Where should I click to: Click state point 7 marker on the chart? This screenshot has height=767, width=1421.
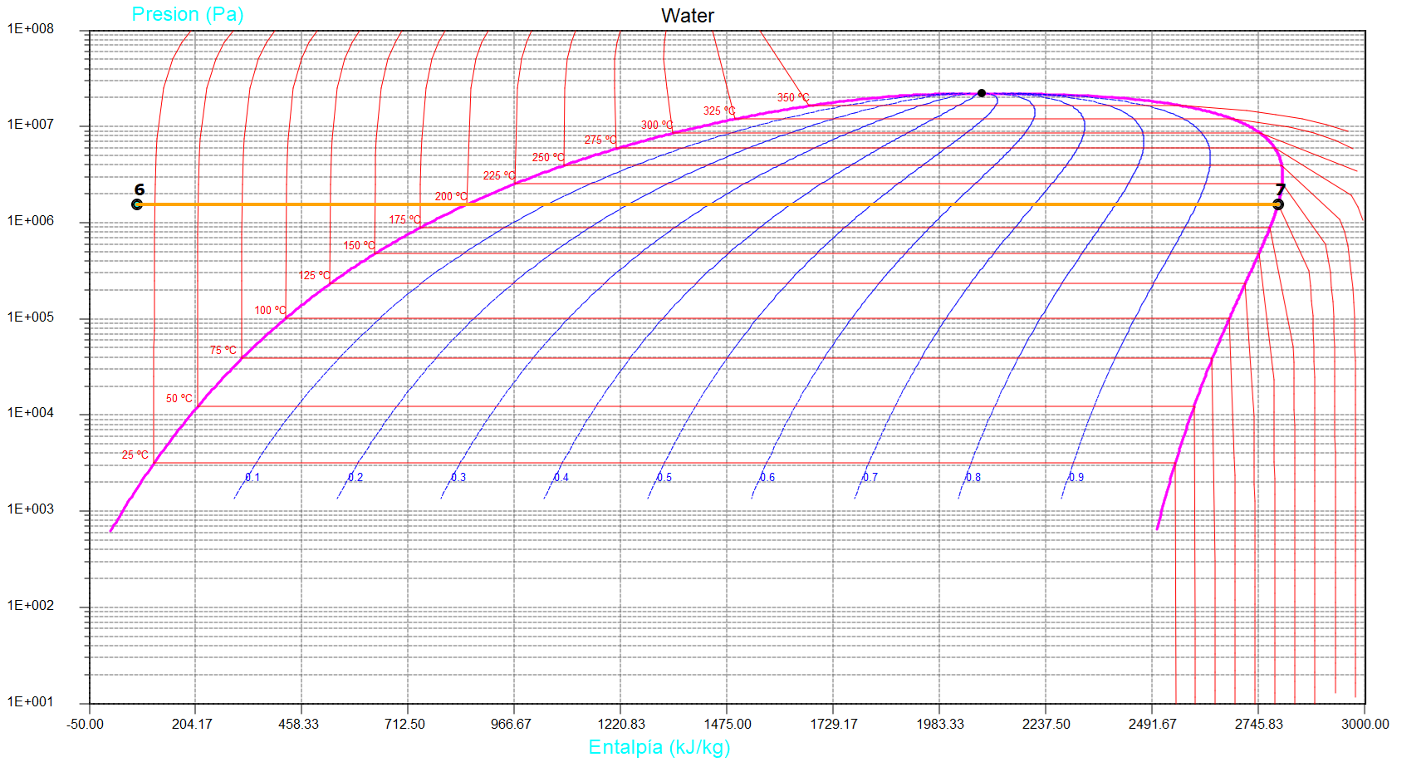pos(1278,204)
